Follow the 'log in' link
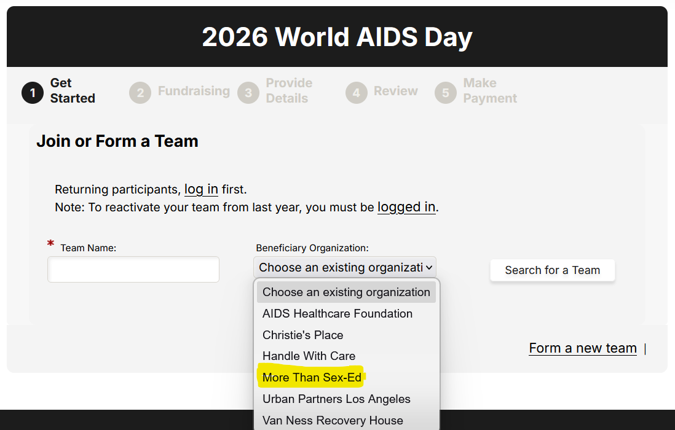Image resolution: width=675 pixels, height=430 pixels. click(201, 189)
